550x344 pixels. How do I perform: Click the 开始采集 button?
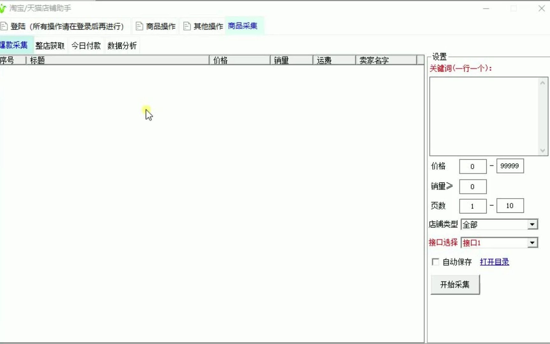[x=455, y=284]
